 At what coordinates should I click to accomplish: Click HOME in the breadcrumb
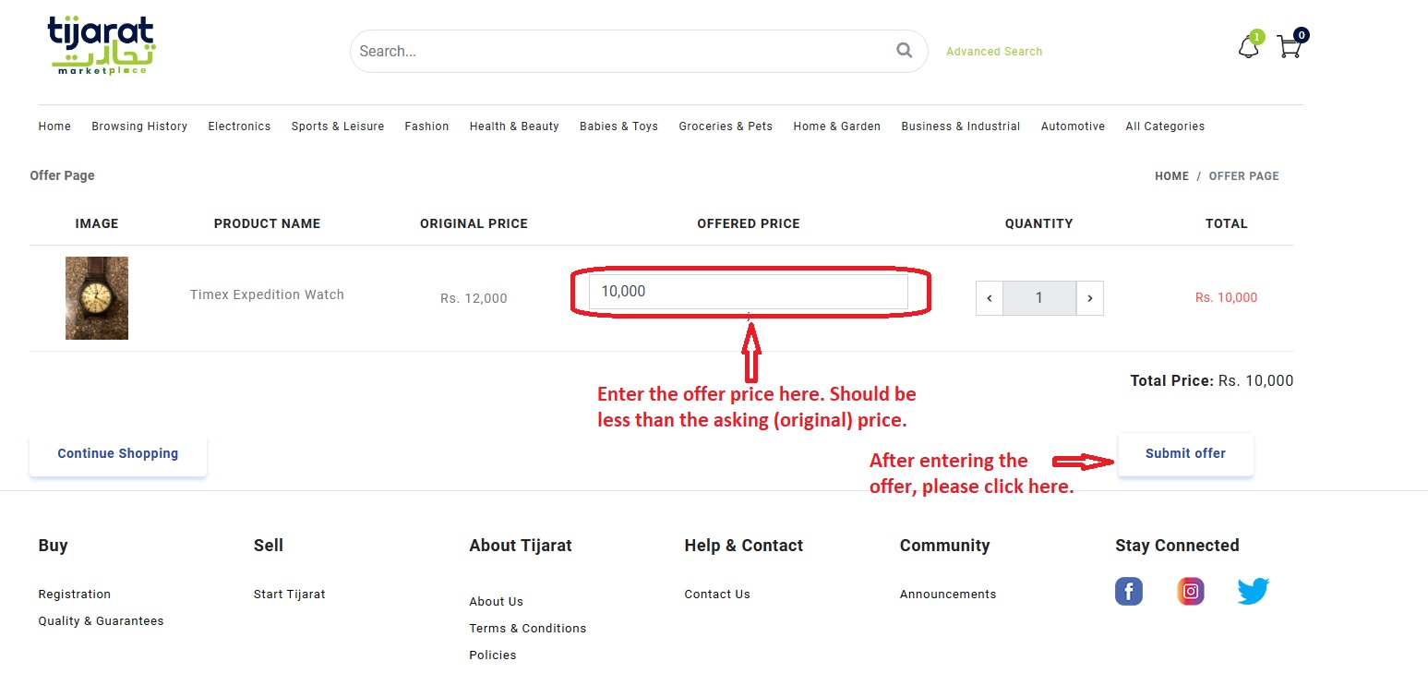tap(1171, 176)
